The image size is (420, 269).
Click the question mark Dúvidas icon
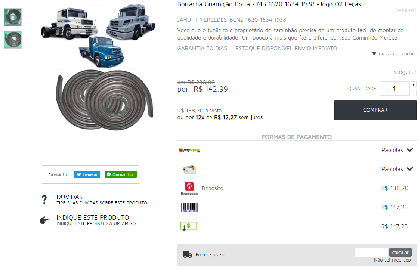click(x=44, y=200)
